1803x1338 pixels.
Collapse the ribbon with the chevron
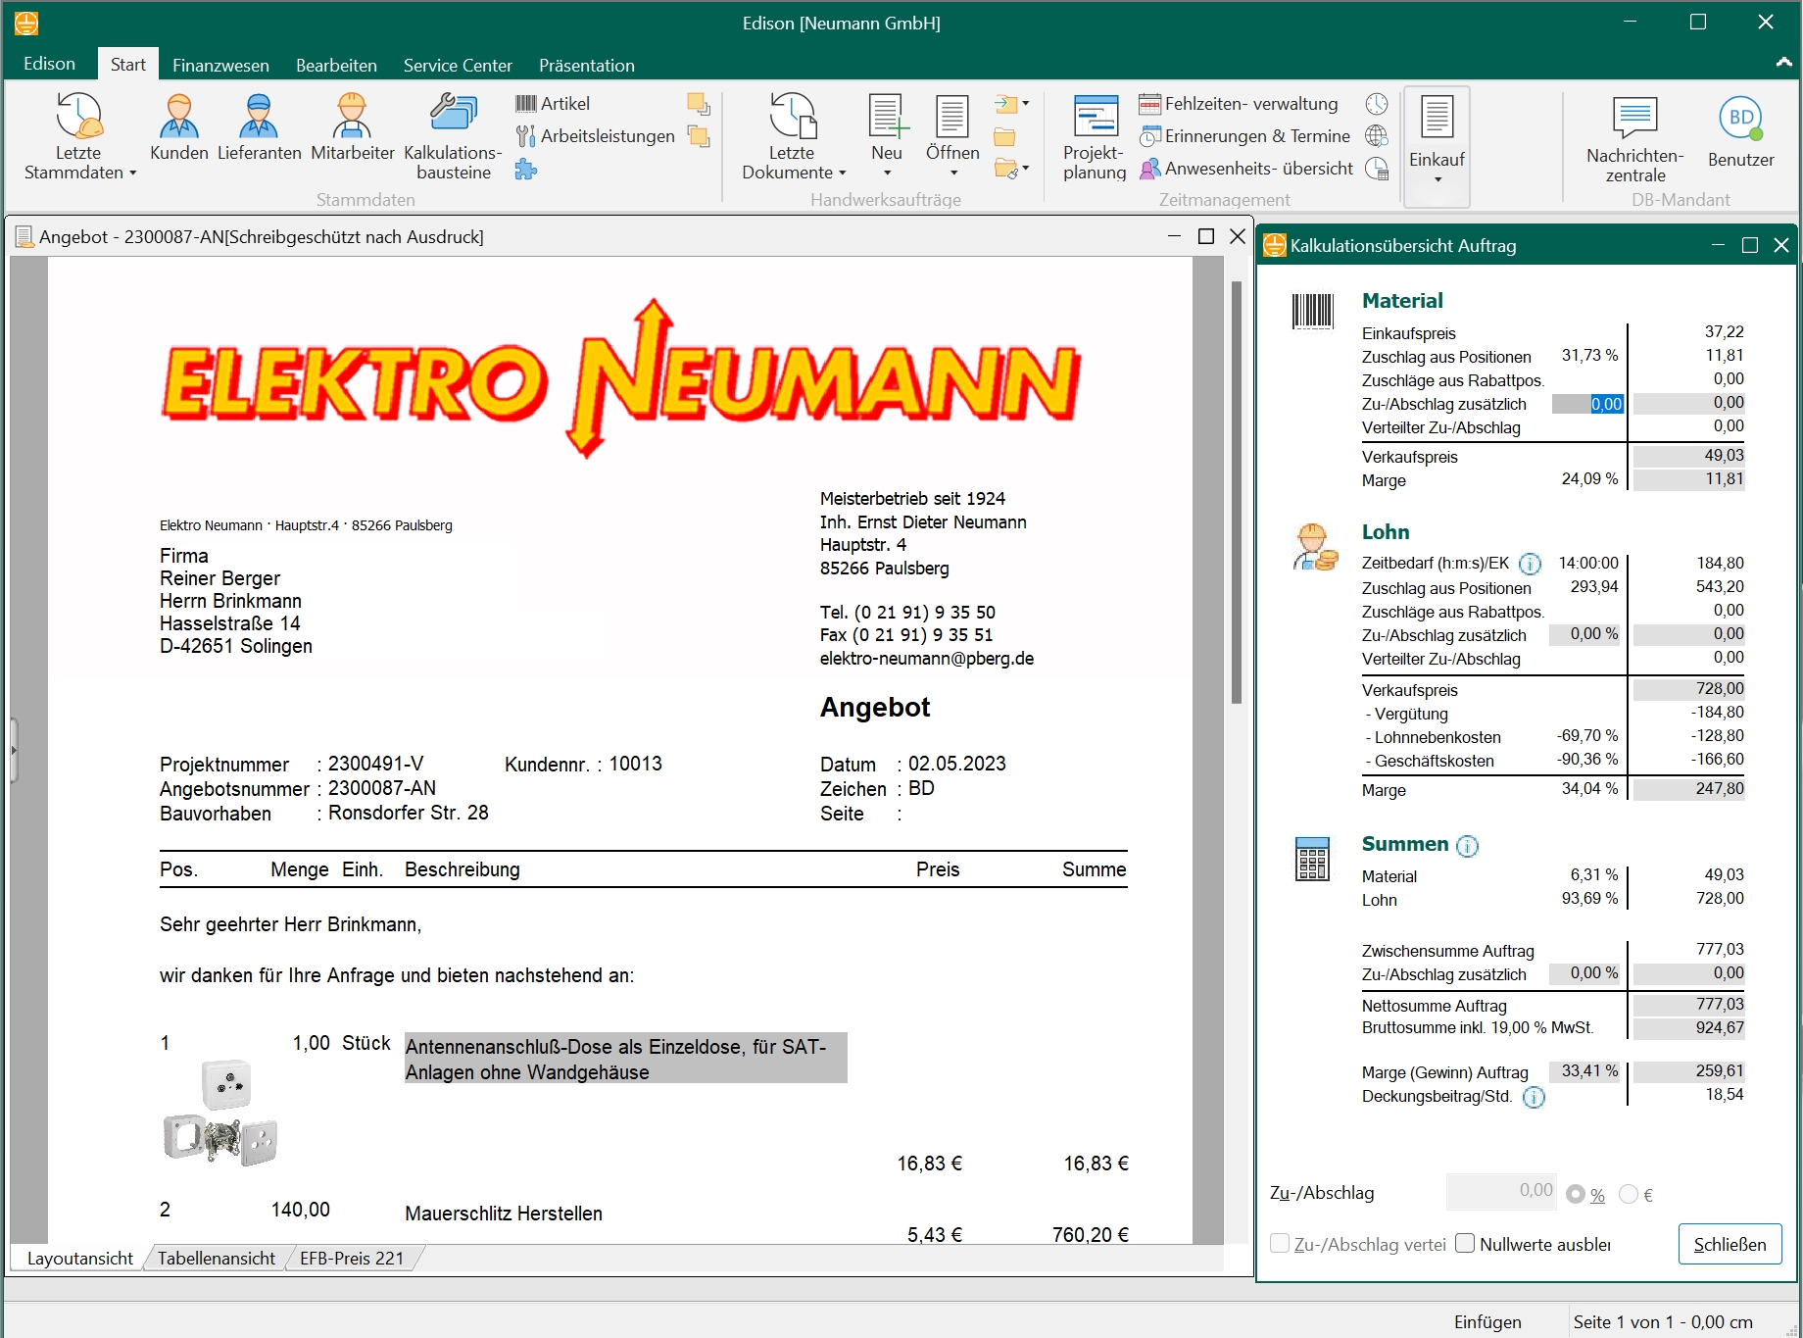[x=1783, y=63]
